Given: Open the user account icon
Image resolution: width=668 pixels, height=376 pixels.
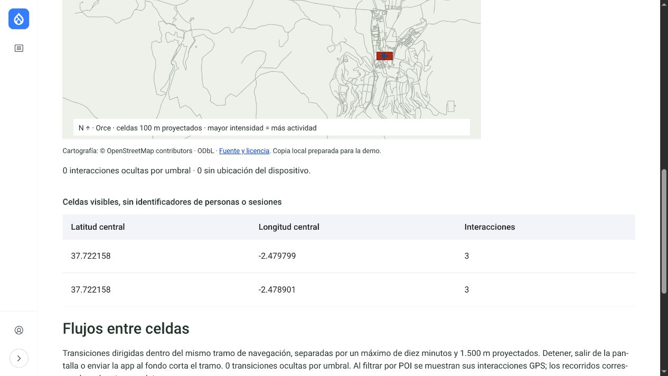Looking at the screenshot, I should (x=19, y=330).
